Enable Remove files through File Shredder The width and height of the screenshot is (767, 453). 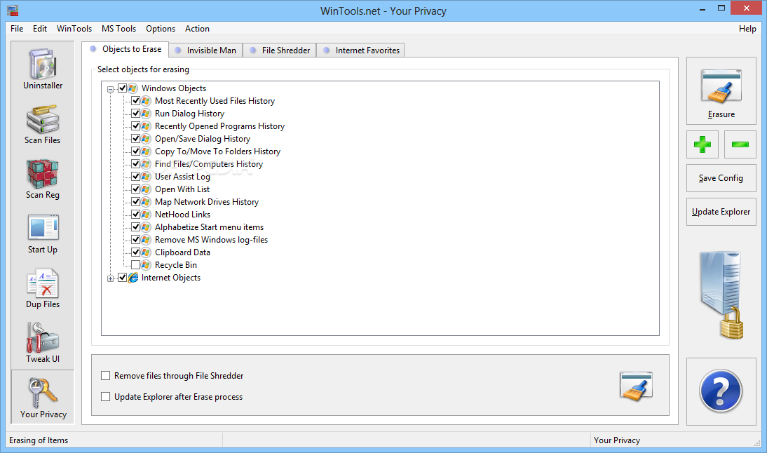point(105,376)
